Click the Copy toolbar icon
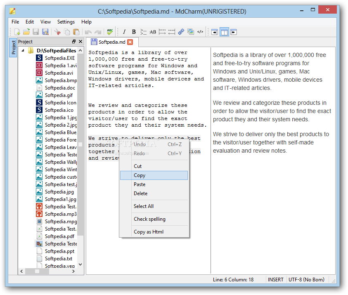 (x=67, y=32)
